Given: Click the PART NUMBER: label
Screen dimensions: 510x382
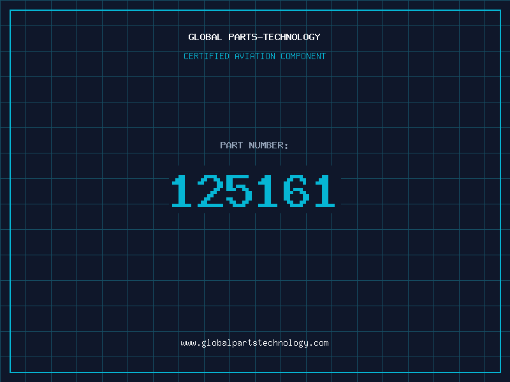Looking at the screenshot, I should [254, 145].
